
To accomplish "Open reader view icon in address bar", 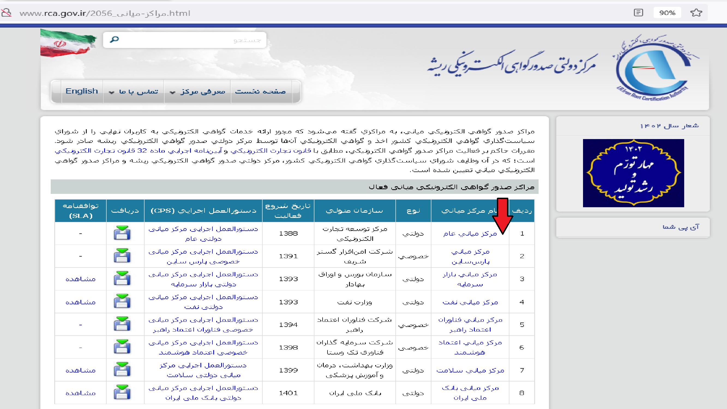I will [638, 13].
